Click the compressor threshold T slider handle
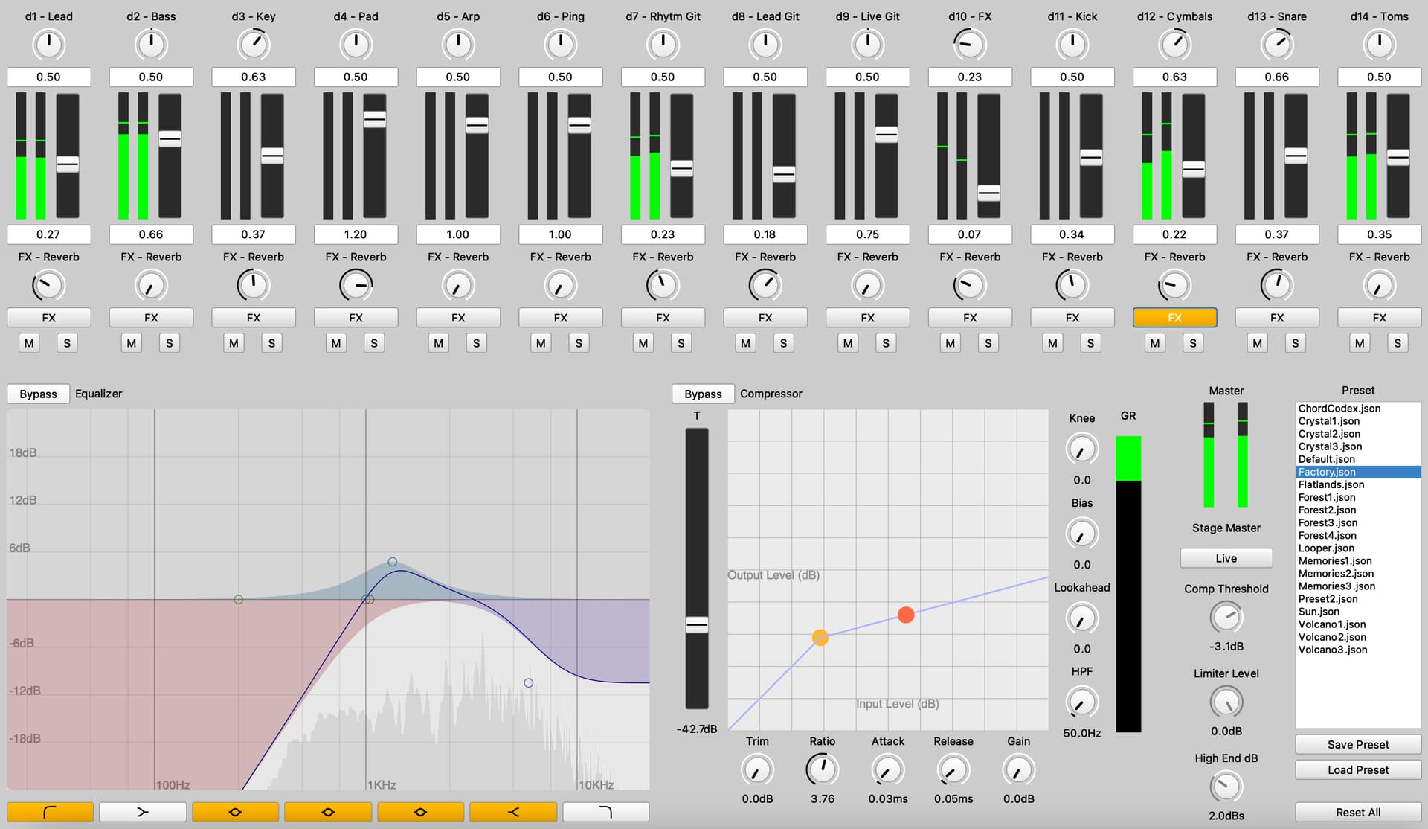The width and height of the screenshot is (1428, 829). point(697,624)
